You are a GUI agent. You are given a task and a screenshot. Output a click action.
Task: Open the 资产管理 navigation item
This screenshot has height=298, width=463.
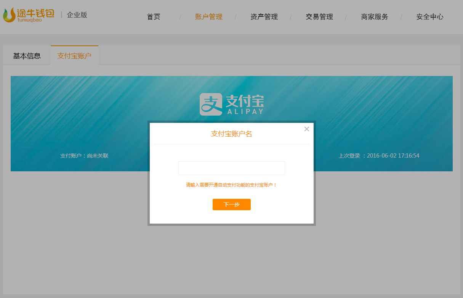pyautogui.click(x=264, y=17)
